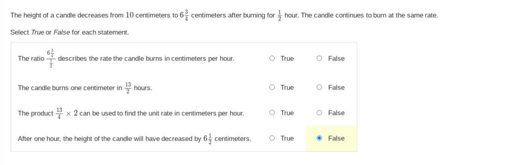Click the "describes the rate the candle burns" text
The image size is (521, 165).
coord(146,59)
